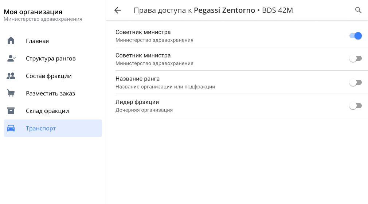Enable access for Лидер фракции
Image resolution: width=368 pixels, height=204 pixels.
tap(355, 106)
